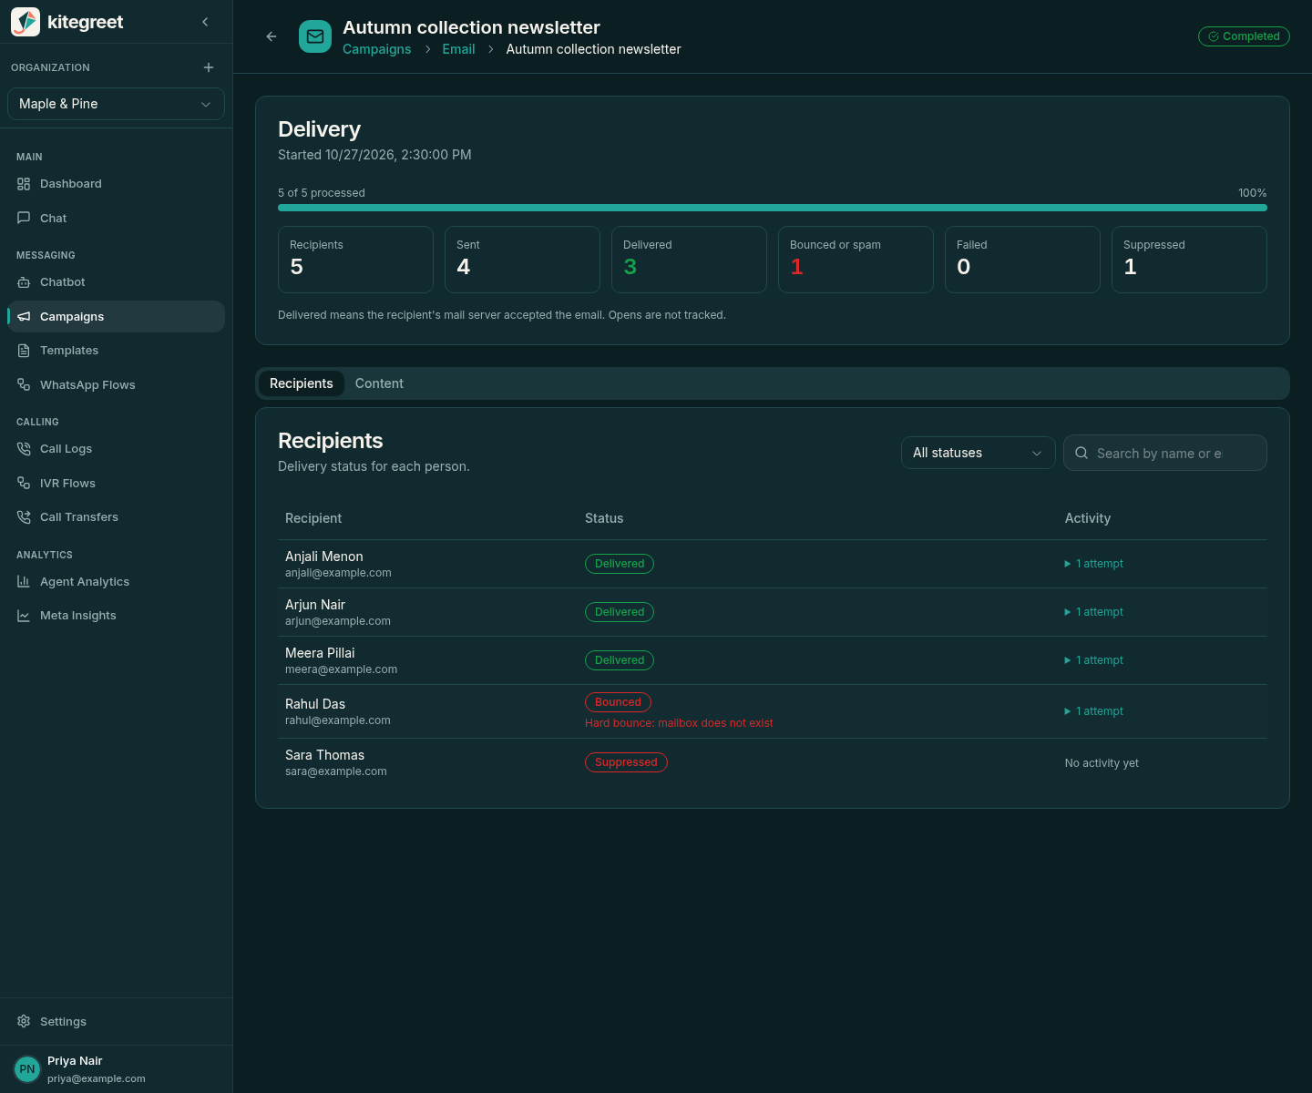Expand Arjun Nair's 1 attempt activity
The image size is (1312, 1093).
click(x=1094, y=612)
